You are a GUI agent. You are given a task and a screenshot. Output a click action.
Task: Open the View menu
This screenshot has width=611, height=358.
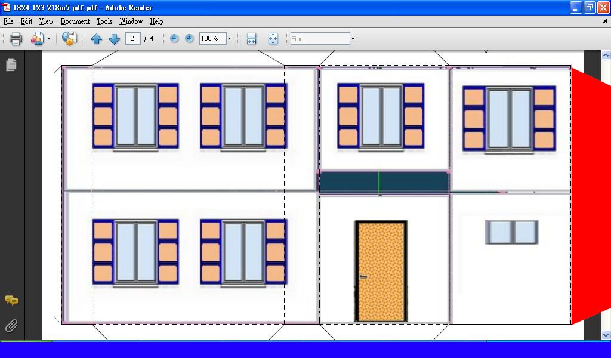[46, 21]
